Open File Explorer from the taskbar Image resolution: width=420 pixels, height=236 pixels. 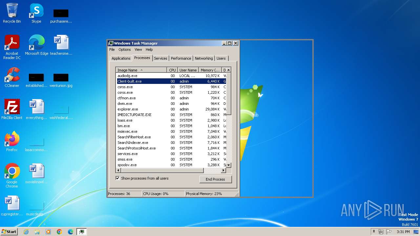pyautogui.click(x=37, y=232)
